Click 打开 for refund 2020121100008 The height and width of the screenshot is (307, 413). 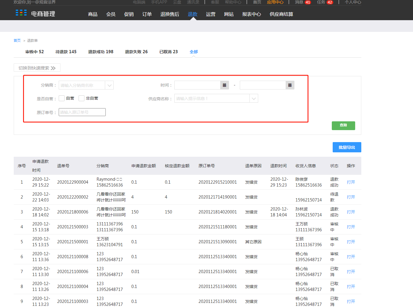click(x=351, y=257)
